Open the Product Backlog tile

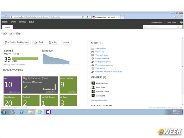(x=68, y=85)
